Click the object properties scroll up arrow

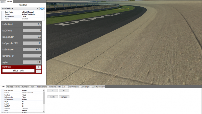point(44,90)
